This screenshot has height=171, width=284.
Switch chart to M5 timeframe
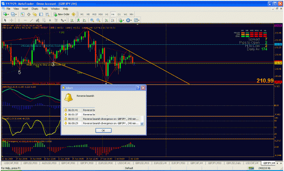[88, 14]
